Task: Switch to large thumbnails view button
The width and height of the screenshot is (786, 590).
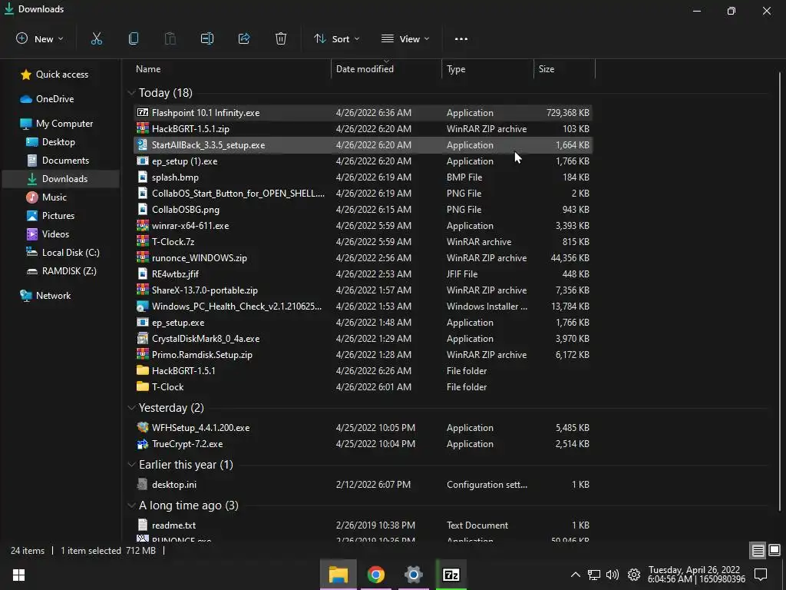Action: tap(774, 551)
